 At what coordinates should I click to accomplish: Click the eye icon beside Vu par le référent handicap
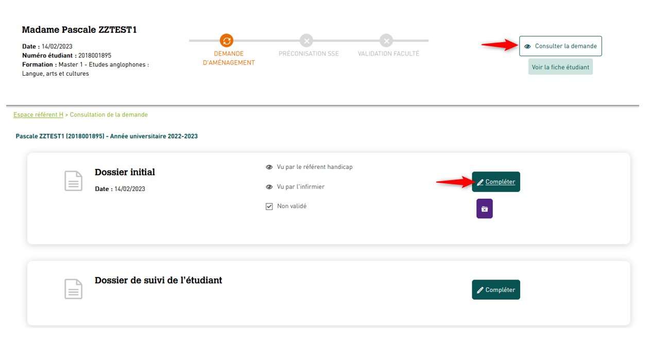click(269, 167)
